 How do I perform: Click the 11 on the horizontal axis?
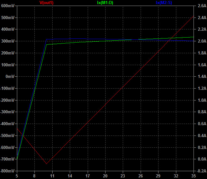(x=52, y=176)
